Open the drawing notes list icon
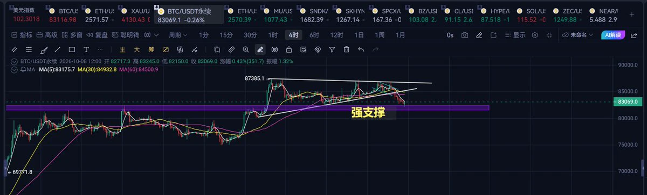This screenshot has width=647, height=195. tap(303, 49)
